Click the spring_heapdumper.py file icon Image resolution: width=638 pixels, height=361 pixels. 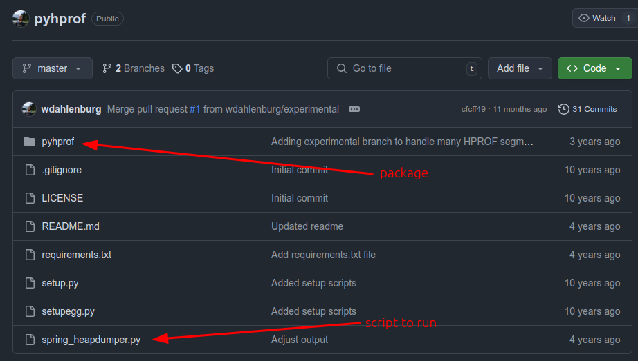point(30,340)
